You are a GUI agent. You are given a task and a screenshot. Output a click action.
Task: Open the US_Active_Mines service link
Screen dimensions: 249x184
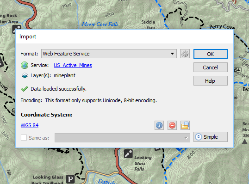pos(73,65)
